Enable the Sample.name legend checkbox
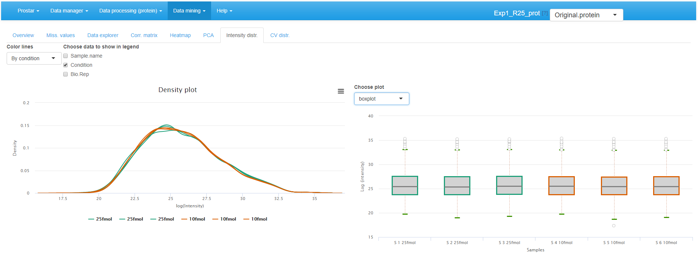This screenshot has width=698, height=269. 65,56
